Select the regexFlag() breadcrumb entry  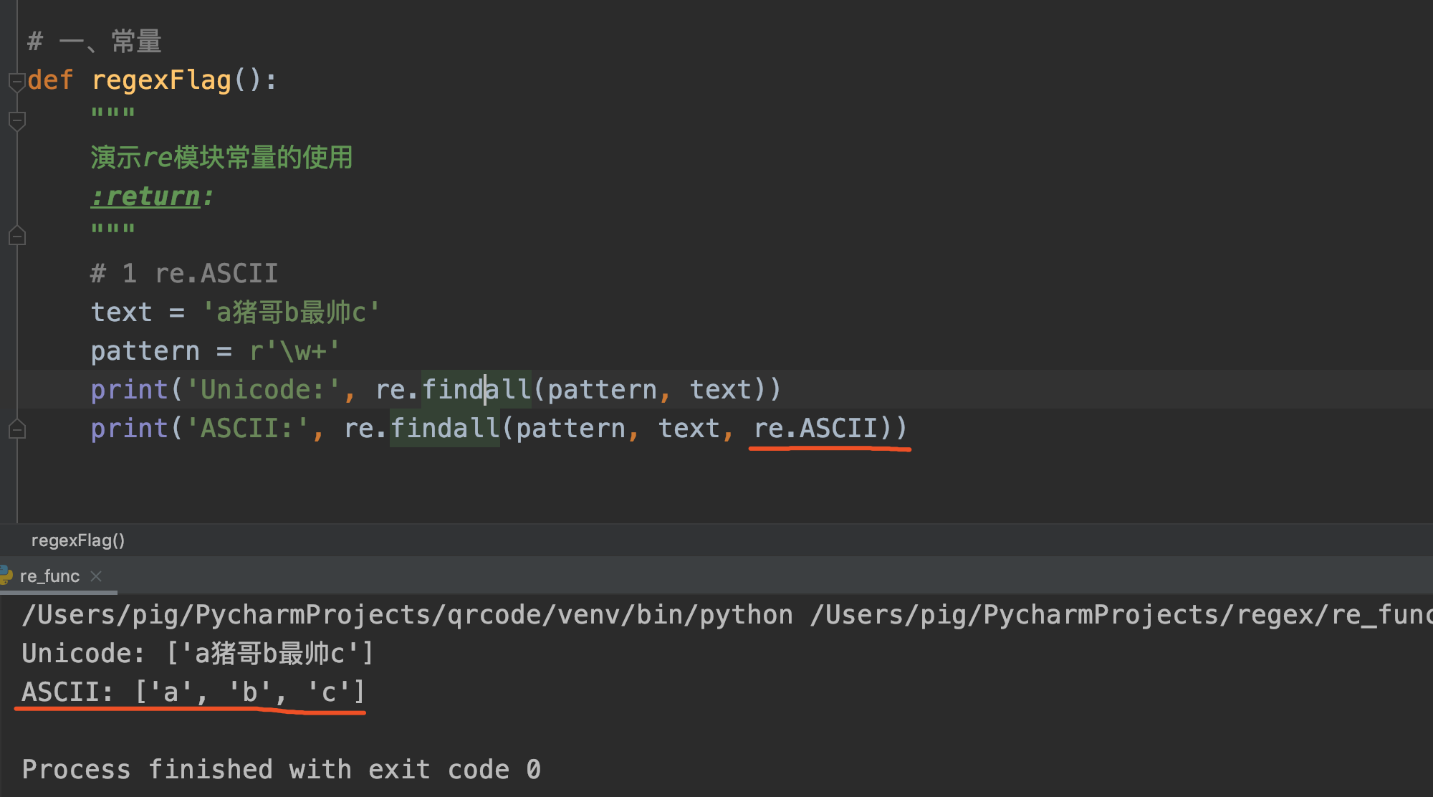tap(79, 540)
